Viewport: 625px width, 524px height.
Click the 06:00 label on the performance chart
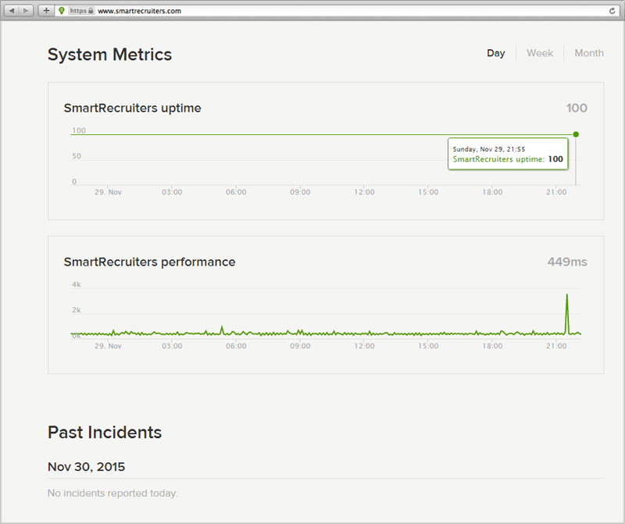coord(236,346)
